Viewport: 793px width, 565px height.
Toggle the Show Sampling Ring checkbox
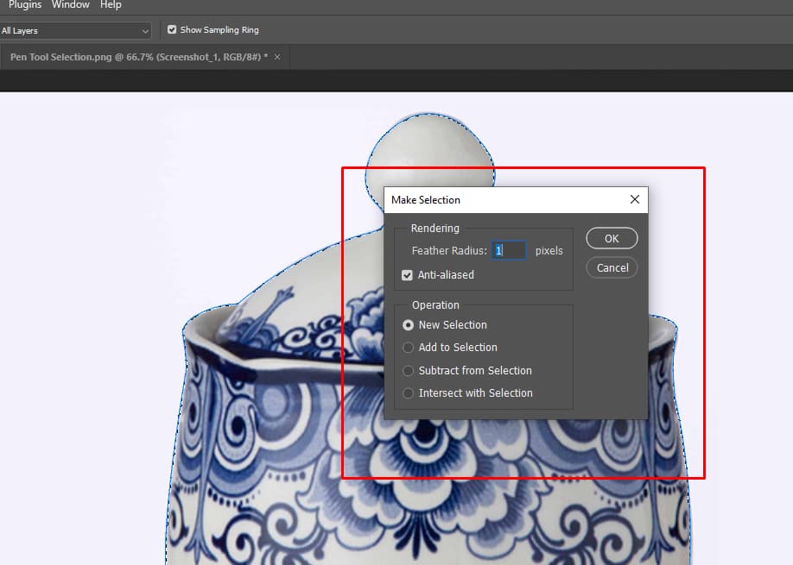pyautogui.click(x=172, y=30)
